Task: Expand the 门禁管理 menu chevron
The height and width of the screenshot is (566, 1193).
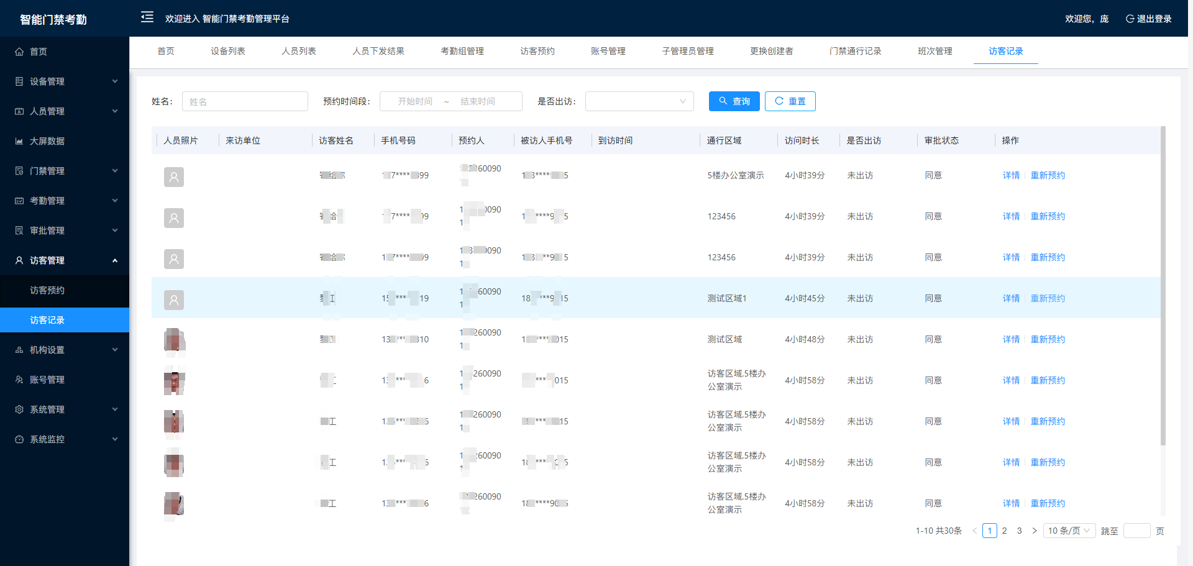Action: tap(115, 171)
